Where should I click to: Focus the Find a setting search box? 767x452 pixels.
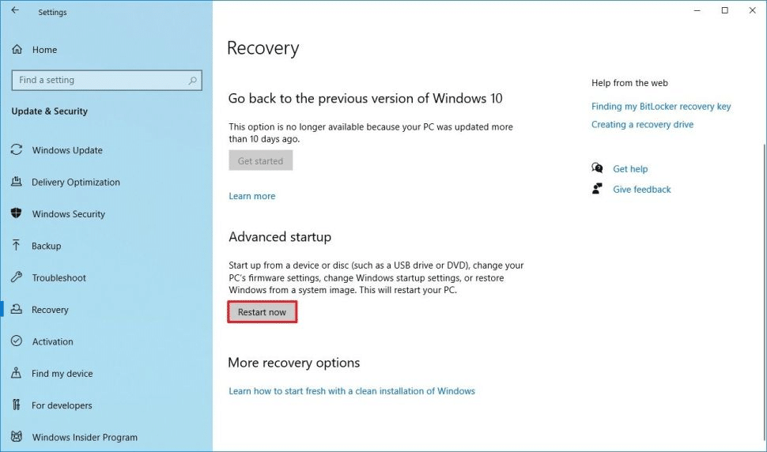click(99, 81)
